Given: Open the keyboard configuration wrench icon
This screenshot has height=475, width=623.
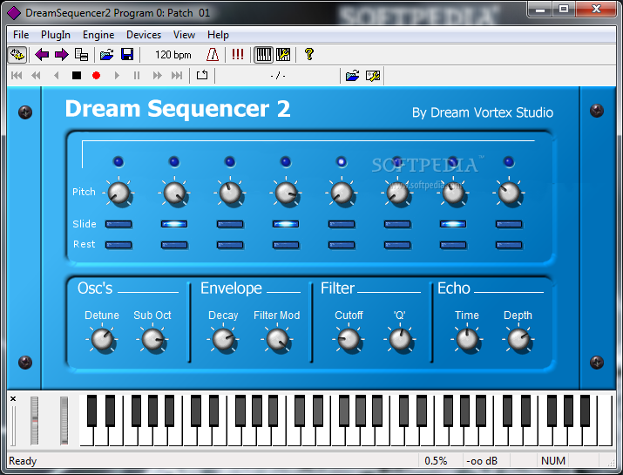Looking at the screenshot, I should (x=283, y=54).
